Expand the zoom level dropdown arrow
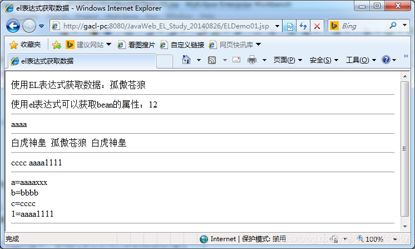415x249 pixels. tap(395, 239)
